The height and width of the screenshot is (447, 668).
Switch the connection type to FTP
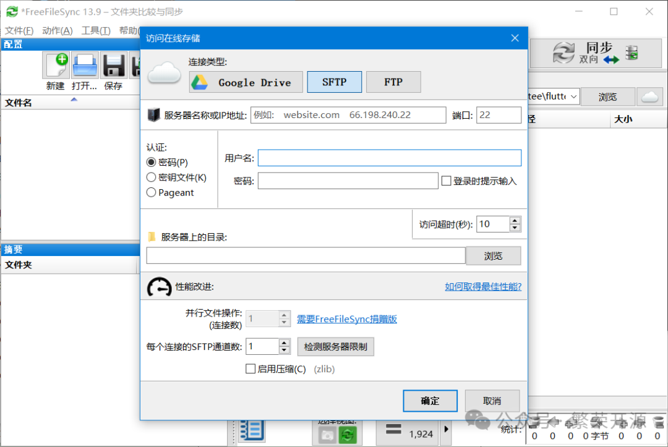[x=393, y=82]
